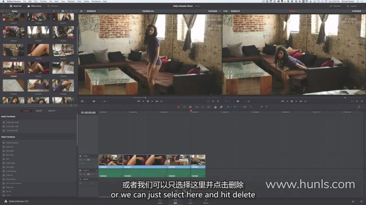The height and width of the screenshot is (205, 366).
Task: Select the Razor blade edit tool
Action: coord(190,107)
